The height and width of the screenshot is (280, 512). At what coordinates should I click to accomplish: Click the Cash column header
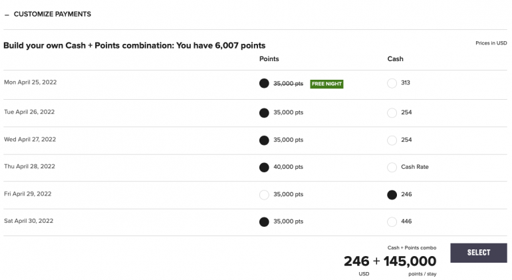click(x=395, y=59)
